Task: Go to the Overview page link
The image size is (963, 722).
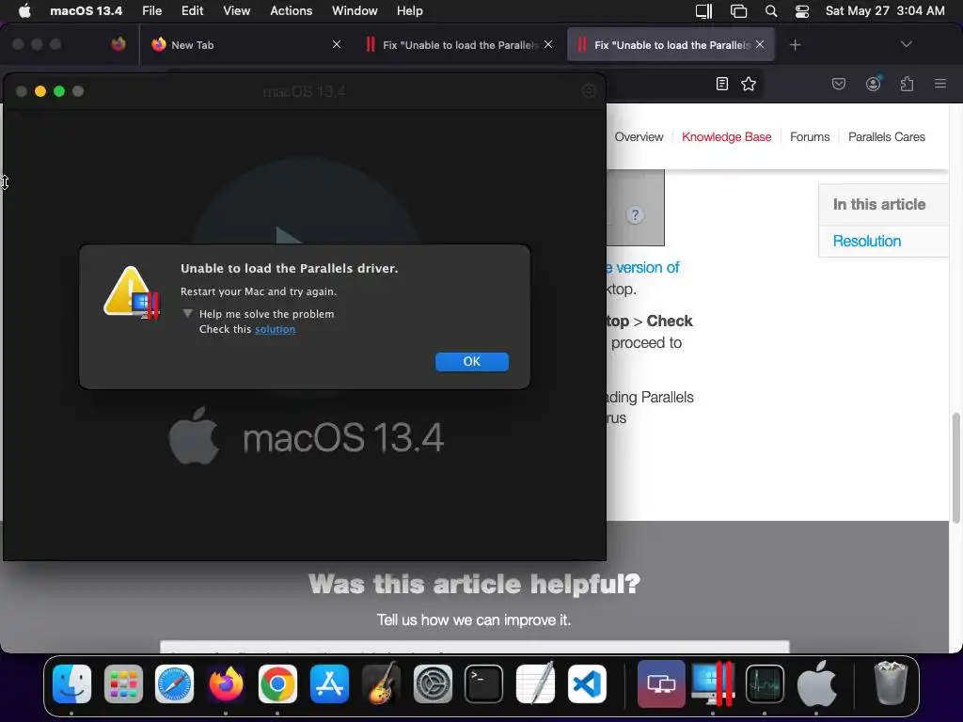Action: (x=639, y=137)
